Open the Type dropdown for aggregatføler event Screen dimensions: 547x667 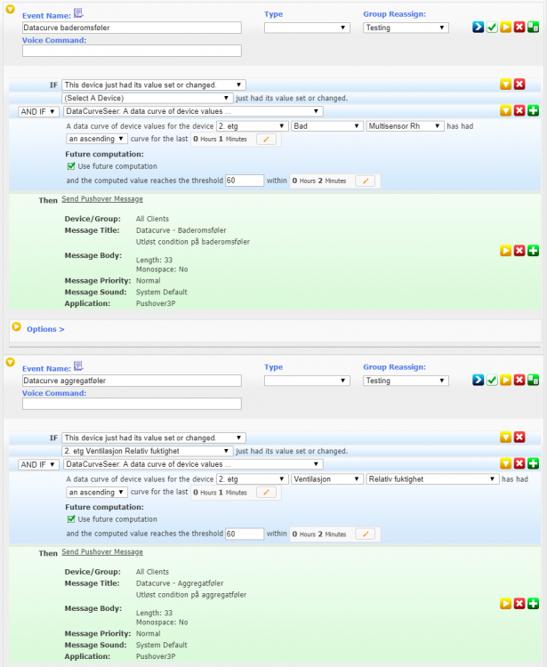click(x=307, y=381)
